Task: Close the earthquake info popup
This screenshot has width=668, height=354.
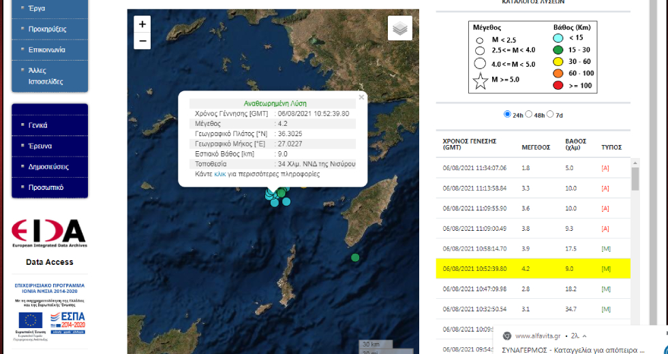Action: click(x=361, y=97)
